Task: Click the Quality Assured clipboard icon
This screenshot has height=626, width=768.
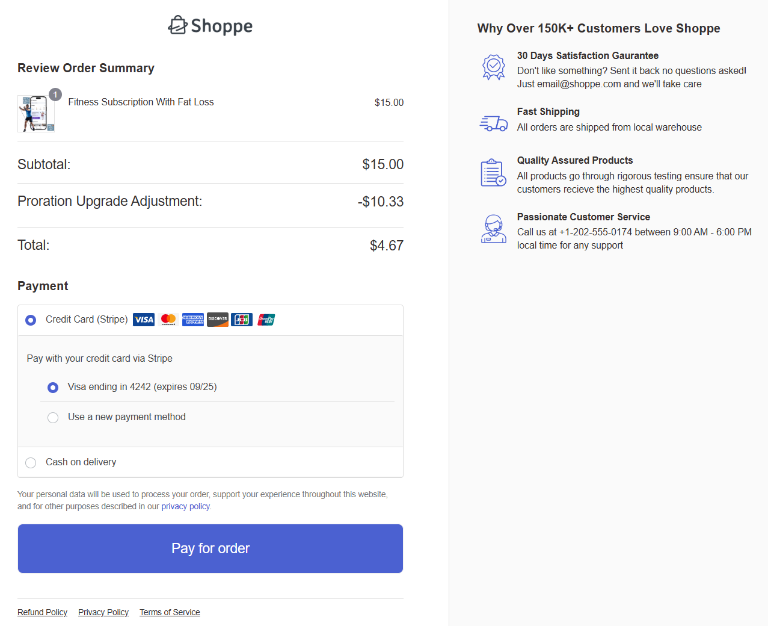Action: [493, 173]
